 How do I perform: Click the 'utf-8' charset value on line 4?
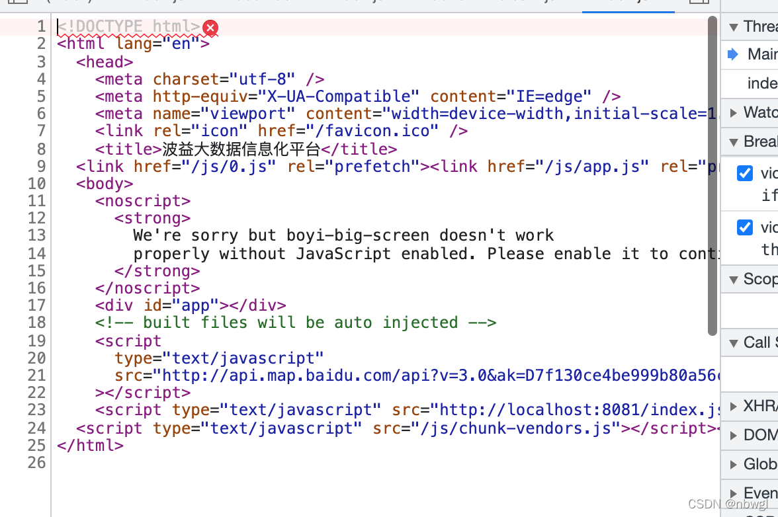262,79
